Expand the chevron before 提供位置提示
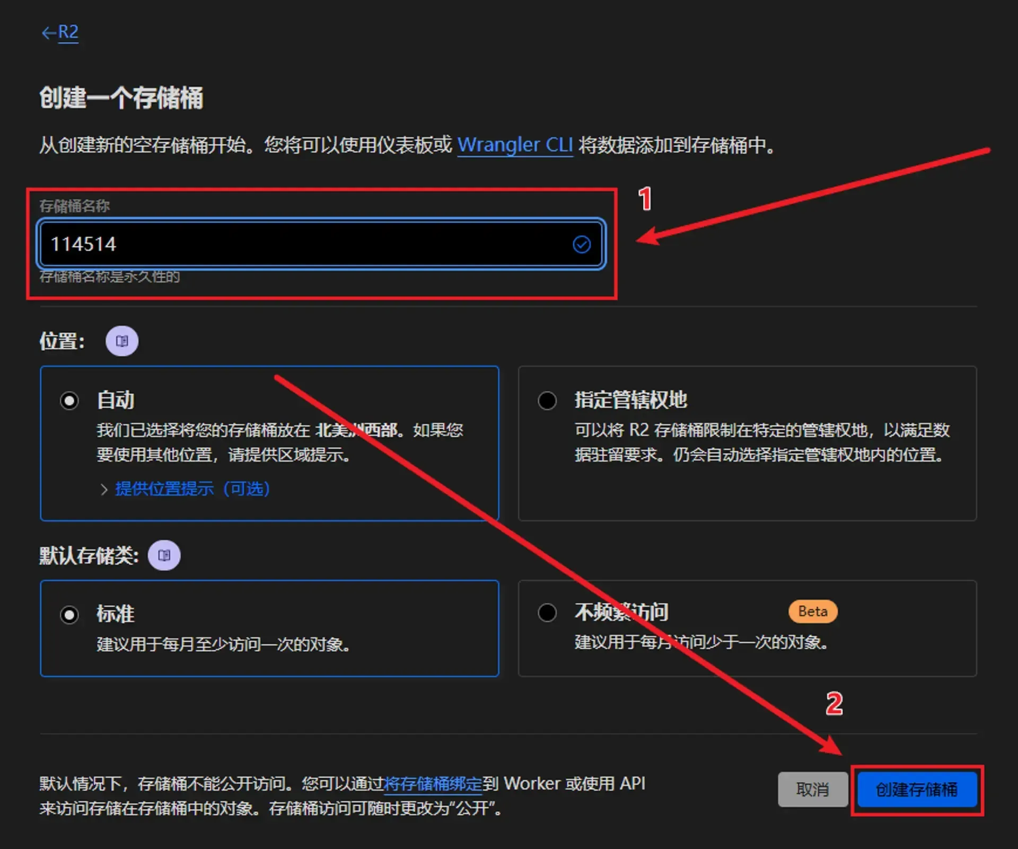1018x849 pixels. [x=104, y=489]
